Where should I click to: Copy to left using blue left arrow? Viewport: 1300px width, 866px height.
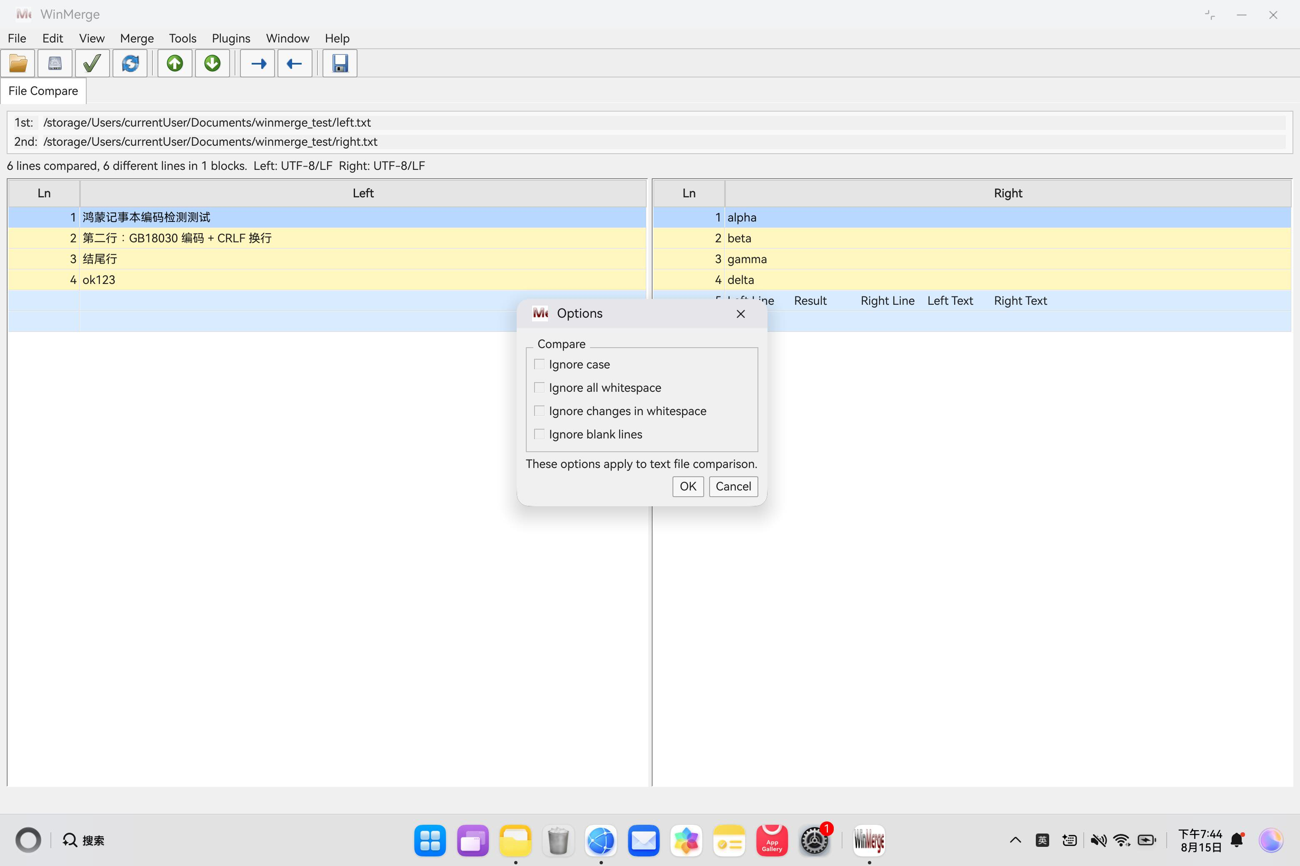pyautogui.click(x=295, y=64)
